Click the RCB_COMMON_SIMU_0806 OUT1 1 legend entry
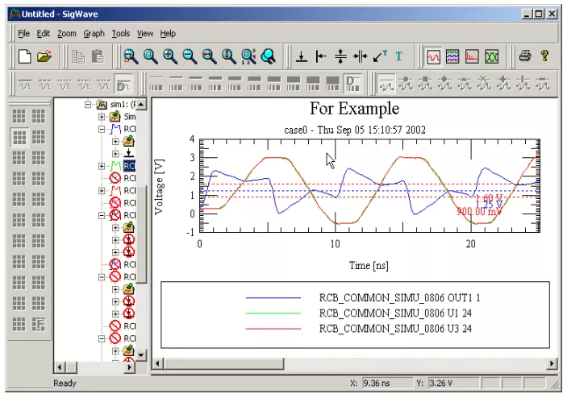The image size is (567, 398). [x=399, y=297]
